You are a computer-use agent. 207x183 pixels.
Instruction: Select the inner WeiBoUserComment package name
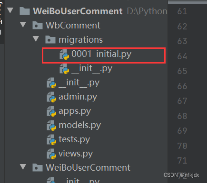(x=88, y=167)
